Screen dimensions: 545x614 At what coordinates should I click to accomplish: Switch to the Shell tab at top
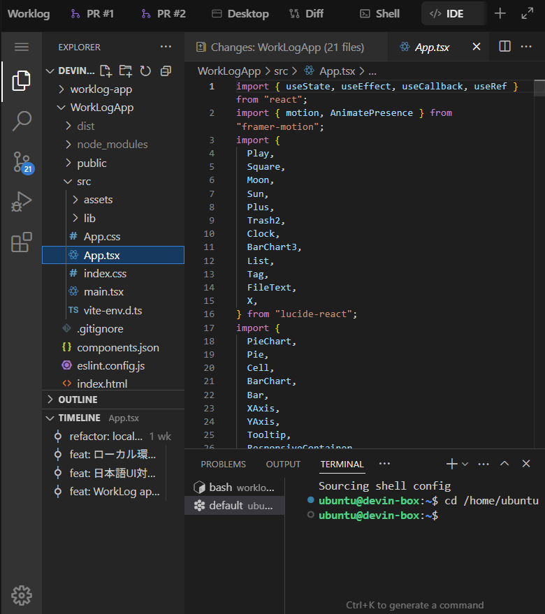pyautogui.click(x=380, y=13)
